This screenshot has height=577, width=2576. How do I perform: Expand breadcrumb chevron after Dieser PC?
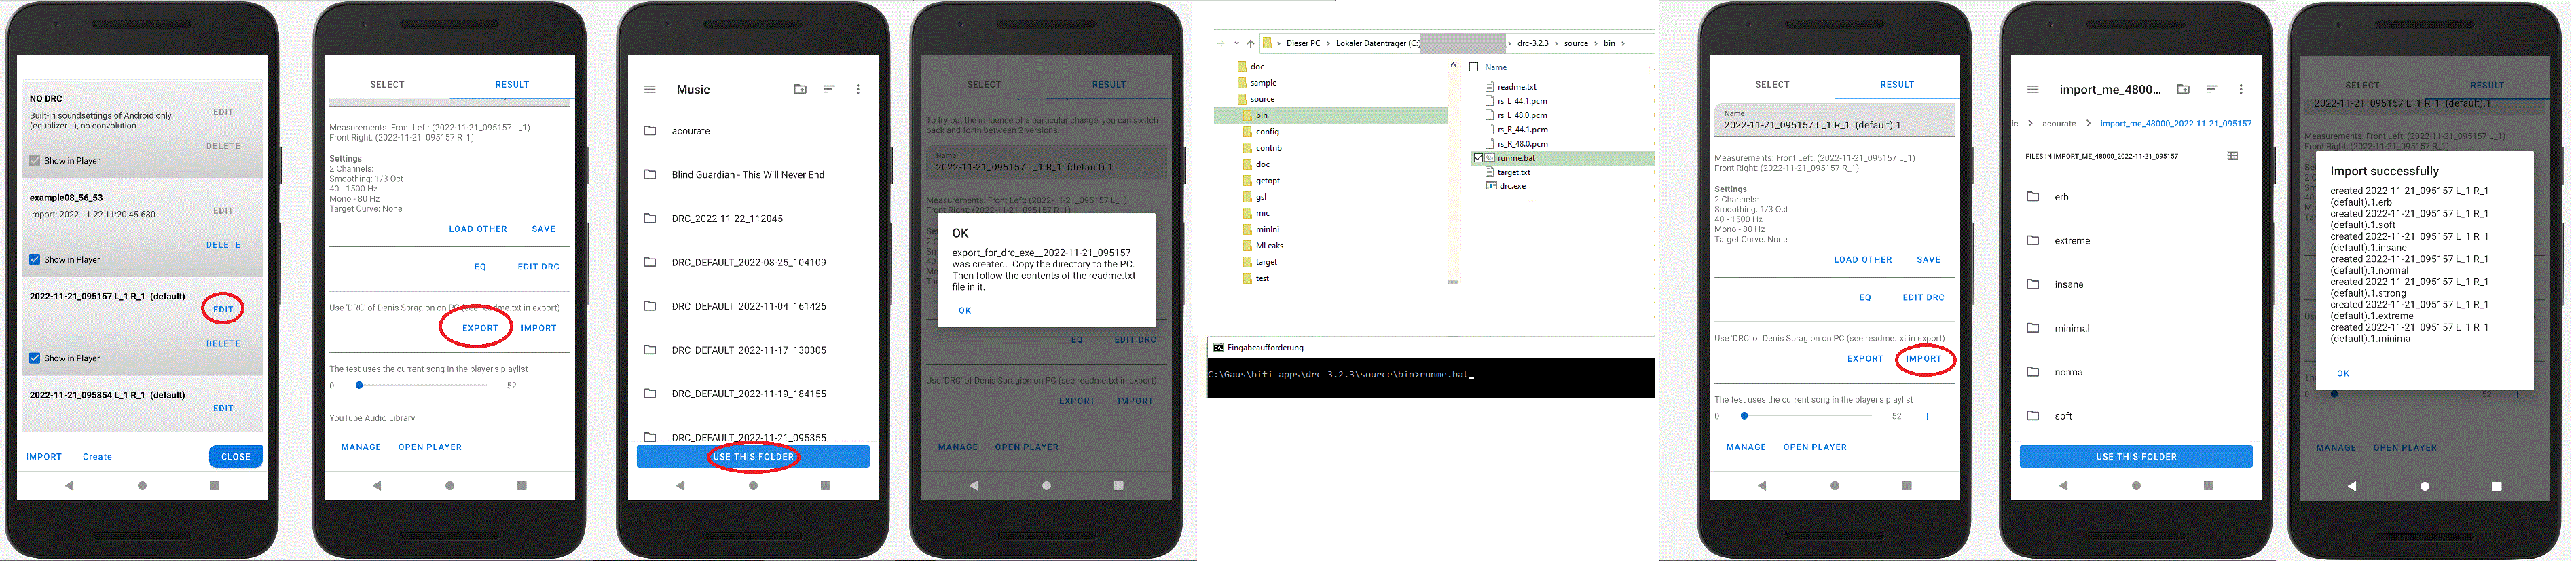click(1328, 44)
